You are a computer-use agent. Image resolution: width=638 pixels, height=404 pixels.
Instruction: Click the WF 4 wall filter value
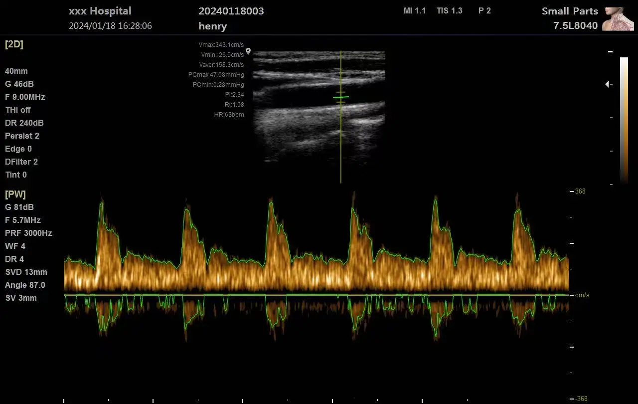point(15,246)
